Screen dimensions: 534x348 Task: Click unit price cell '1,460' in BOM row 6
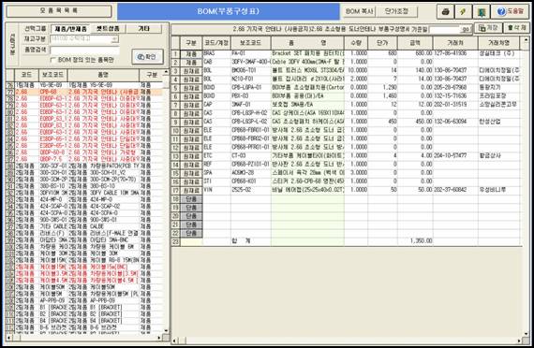tap(382, 96)
